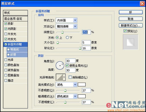The image size is (146, 112).
Task: Open the 样式 (Style) dropdown showing 内斜面
Action: point(66,20)
